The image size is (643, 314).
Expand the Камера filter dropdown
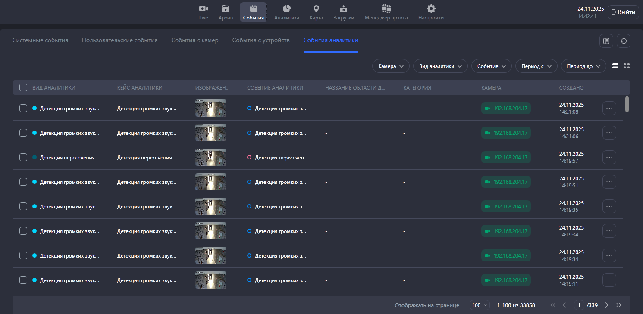(391, 66)
